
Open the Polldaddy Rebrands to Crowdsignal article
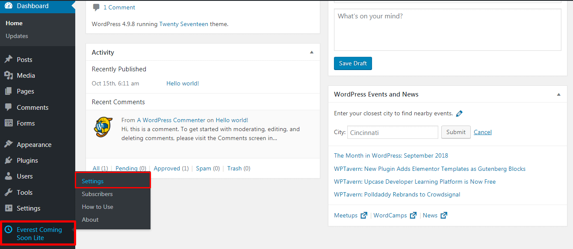[x=397, y=194]
